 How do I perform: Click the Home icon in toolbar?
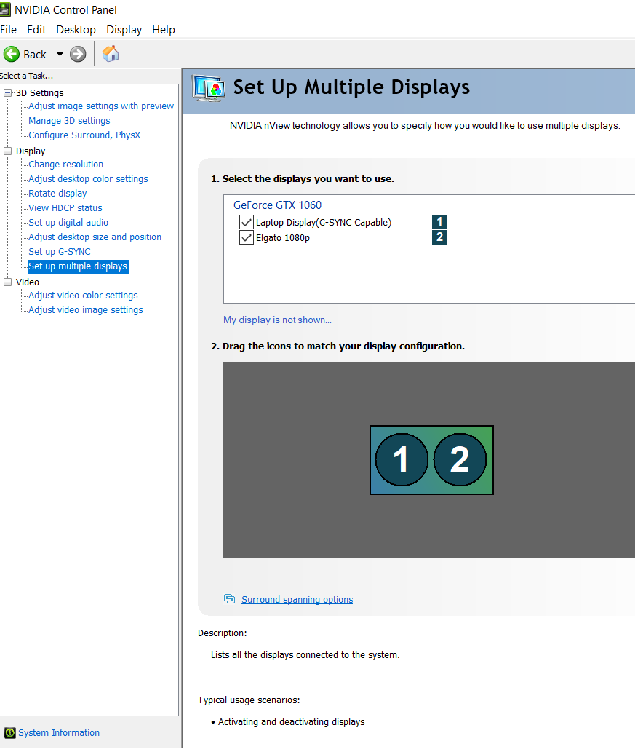click(111, 54)
